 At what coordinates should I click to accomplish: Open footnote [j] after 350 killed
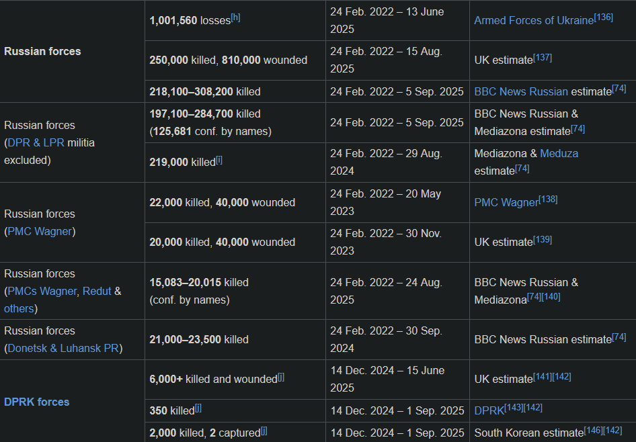(x=198, y=408)
